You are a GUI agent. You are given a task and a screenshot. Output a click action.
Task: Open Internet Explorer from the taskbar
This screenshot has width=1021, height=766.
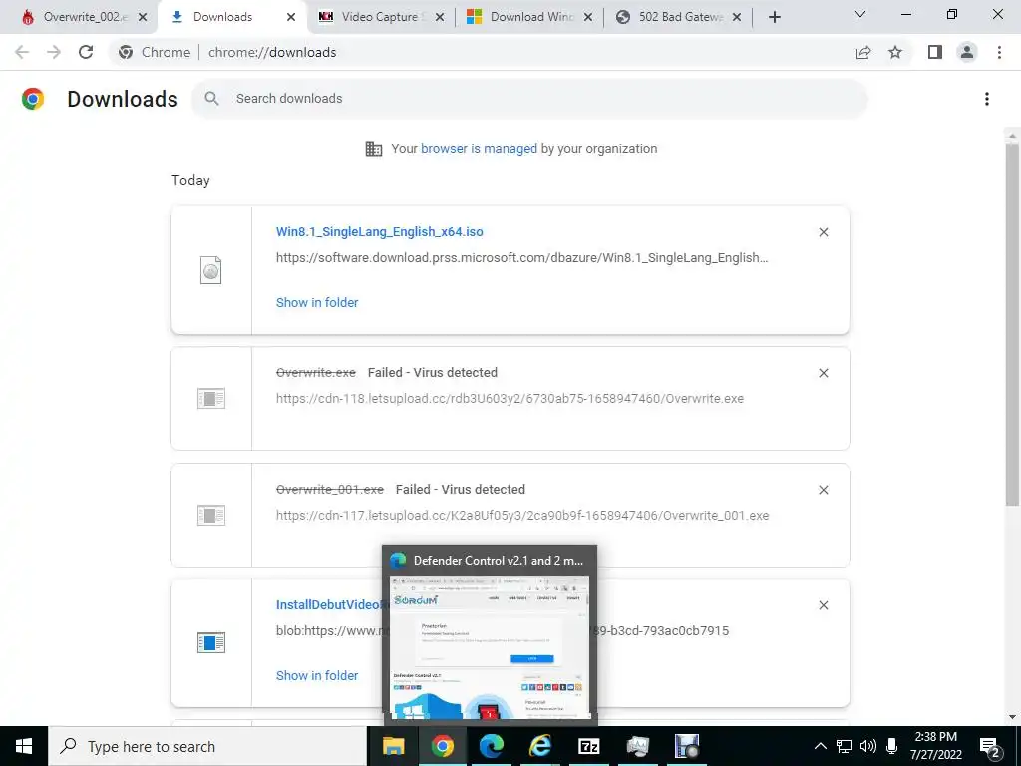(539, 746)
